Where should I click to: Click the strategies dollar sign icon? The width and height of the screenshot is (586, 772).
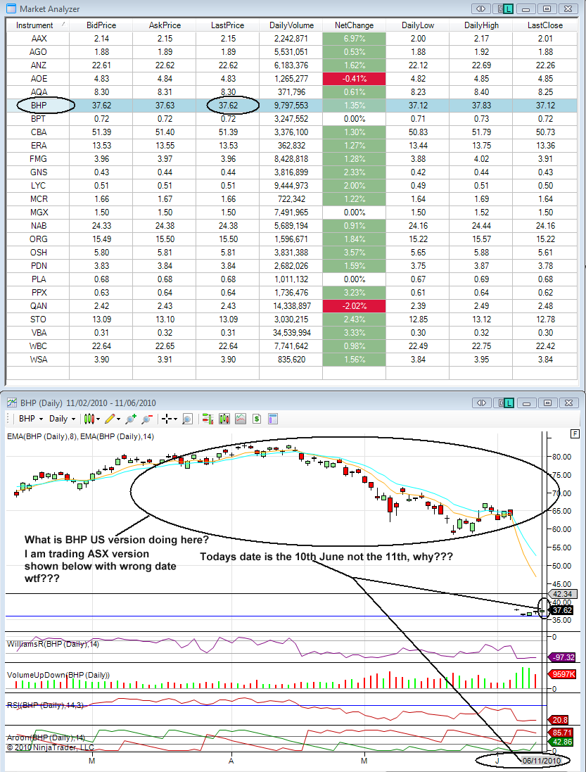[x=256, y=419]
